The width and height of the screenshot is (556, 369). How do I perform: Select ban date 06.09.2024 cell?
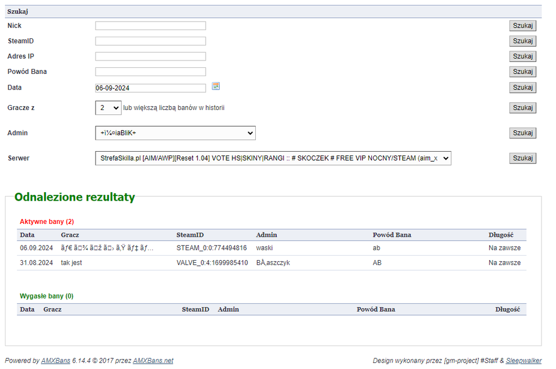point(36,248)
